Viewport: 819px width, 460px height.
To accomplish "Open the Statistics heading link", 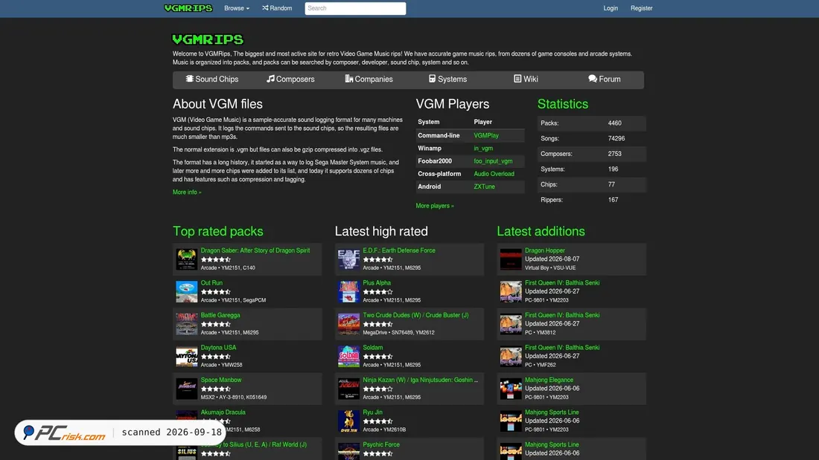I will tap(563, 104).
